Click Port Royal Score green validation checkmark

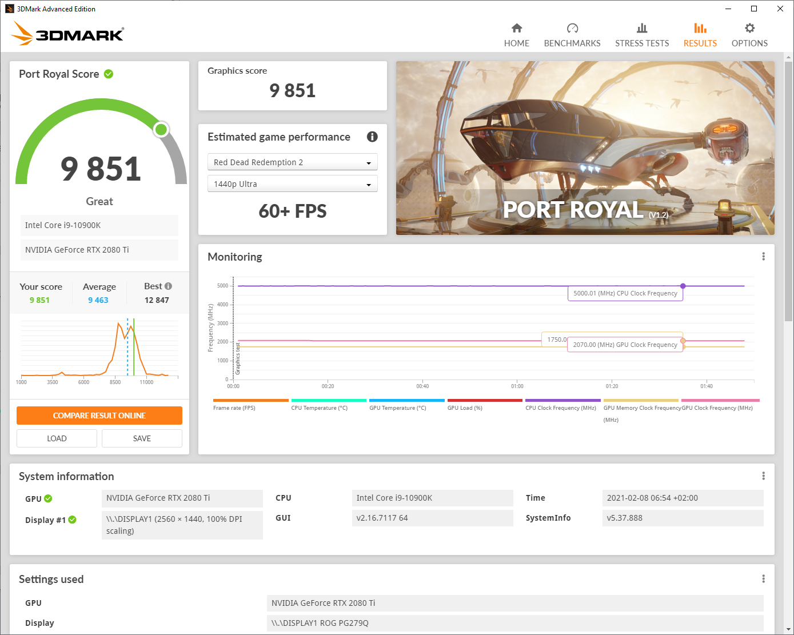pyautogui.click(x=109, y=74)
